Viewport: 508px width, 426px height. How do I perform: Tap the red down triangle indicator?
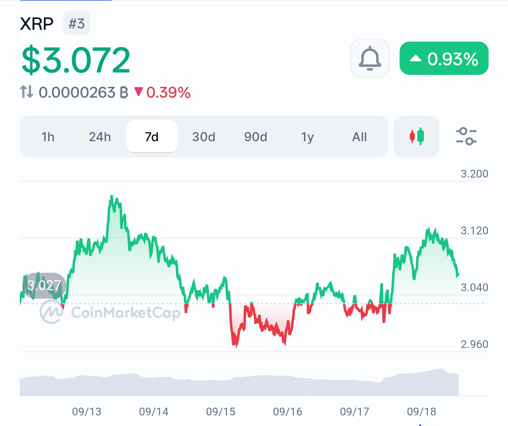click(x=138, y=92)
